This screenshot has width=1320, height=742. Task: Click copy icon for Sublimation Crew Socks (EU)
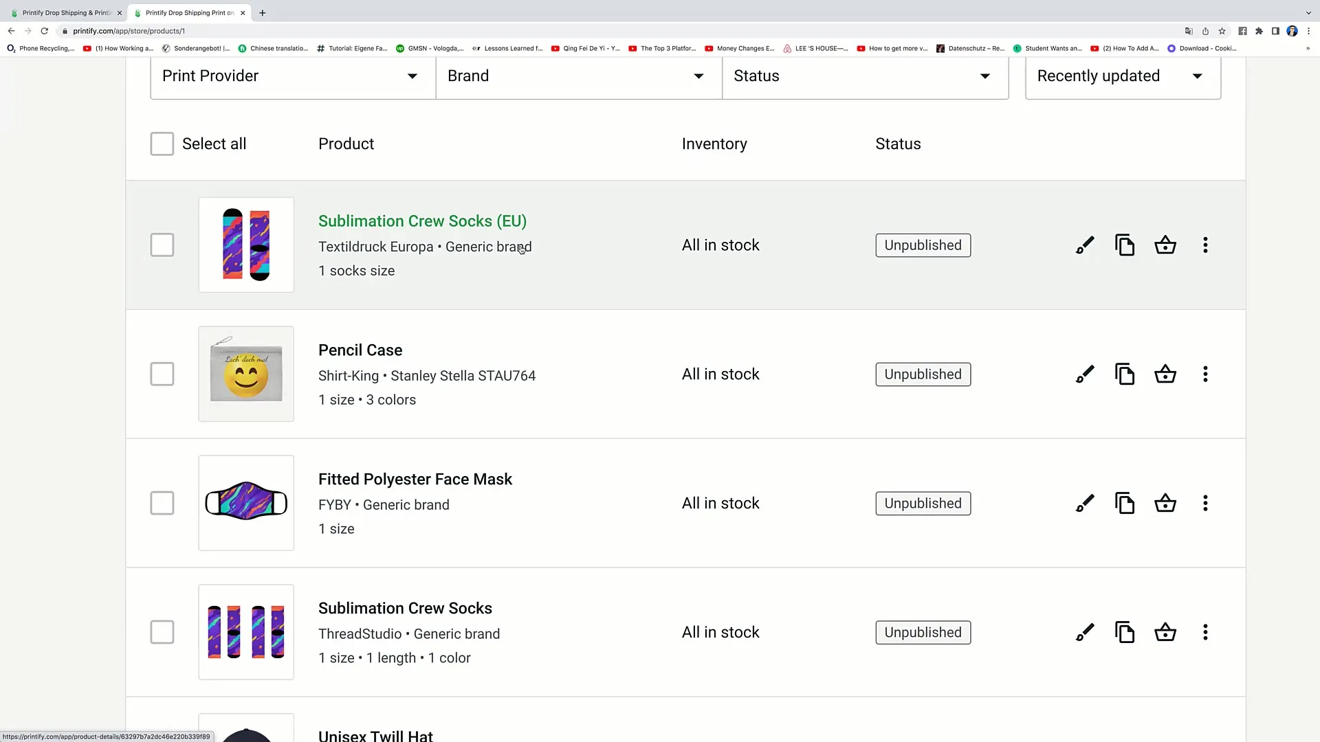click(1125, 245)
